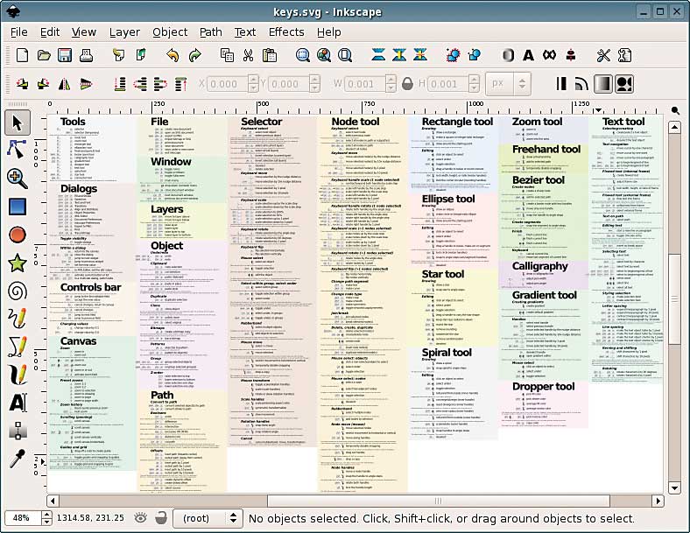
Task: Open the (root) layer dropdown
Action: click(208, 518)
